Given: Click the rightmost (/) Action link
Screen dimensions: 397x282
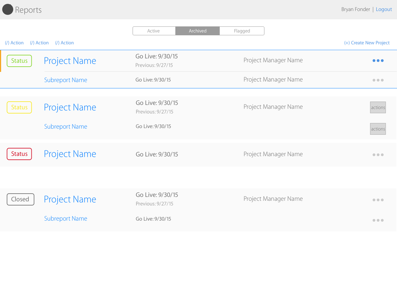Looking at the screenshot, I should (x=64, y=43).
